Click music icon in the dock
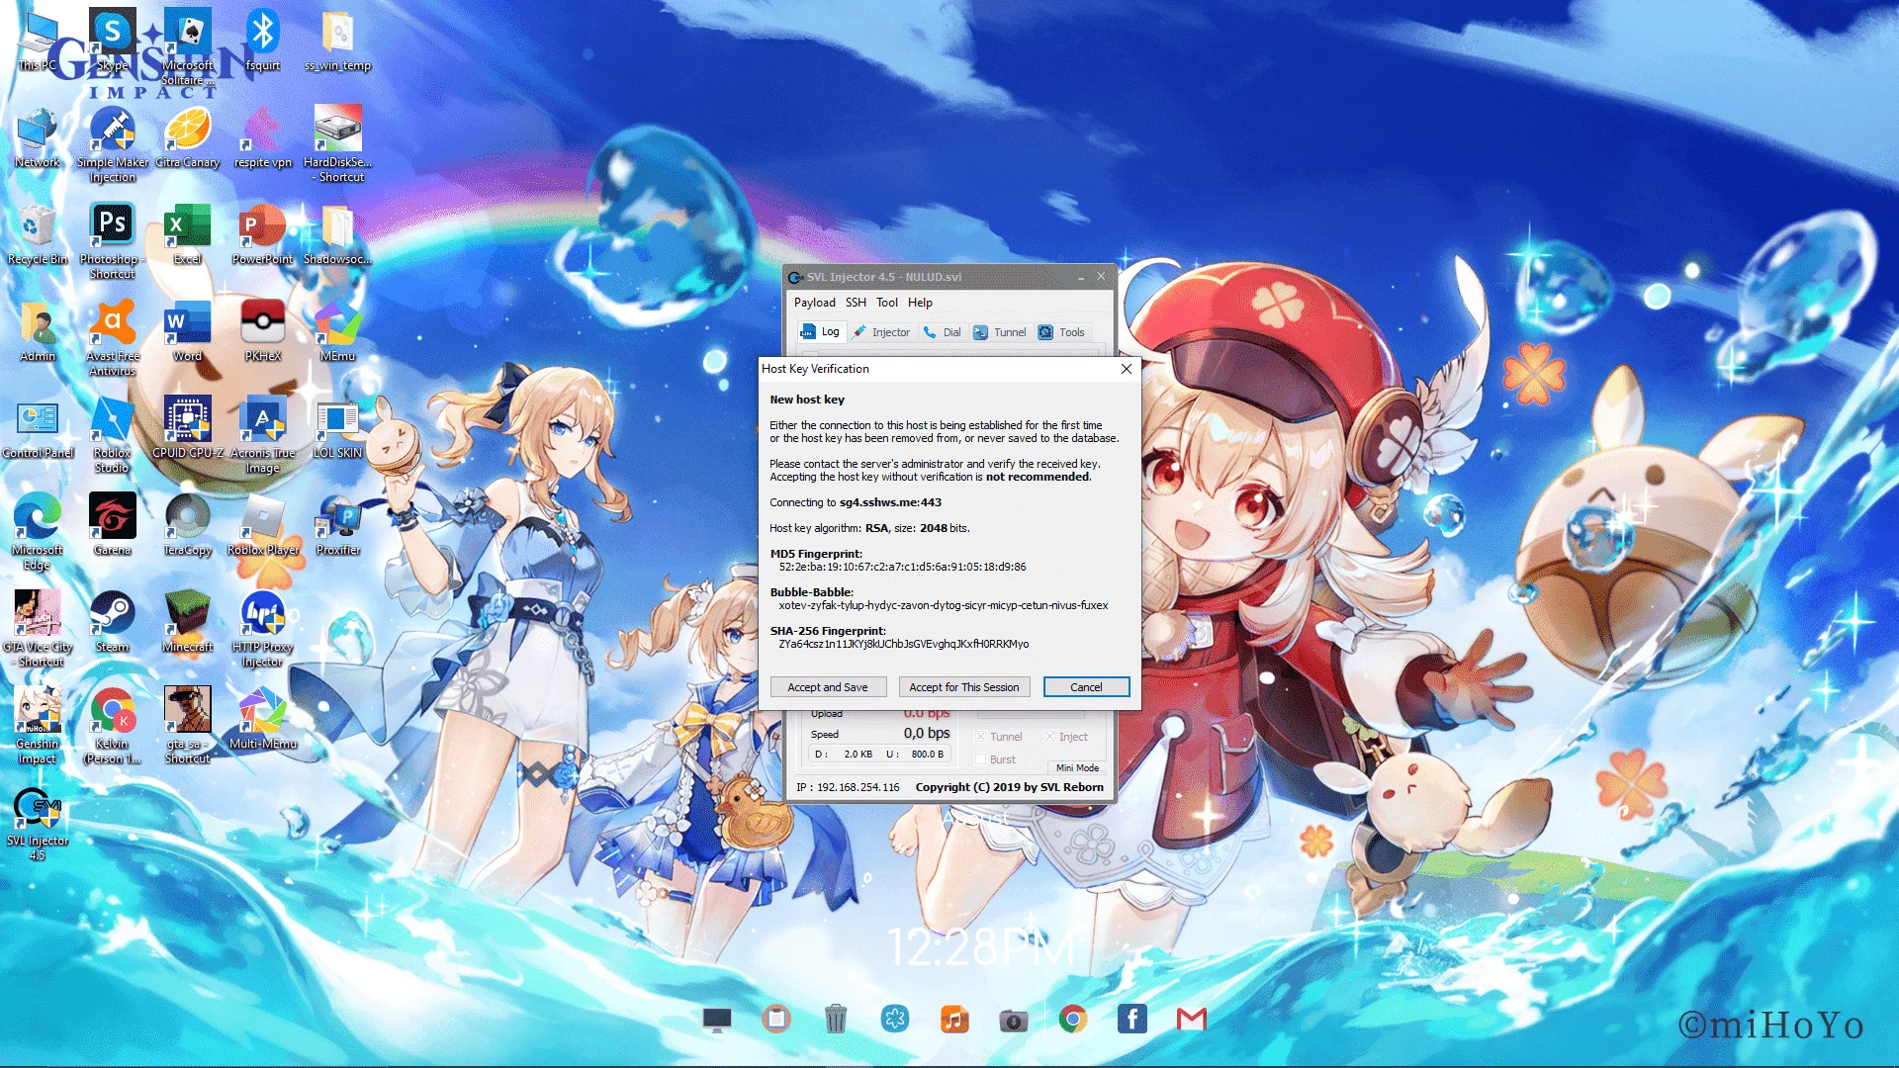The height and width of the screenshot is (1068, 1899). [954, 1019]
